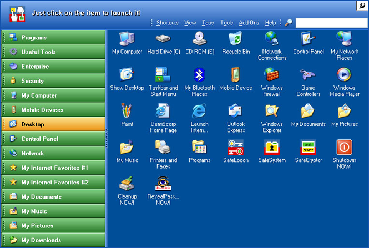Switch to the My Computer sidebar tab
This screenshot has width=369, height=248.
[x=53, y=95]
